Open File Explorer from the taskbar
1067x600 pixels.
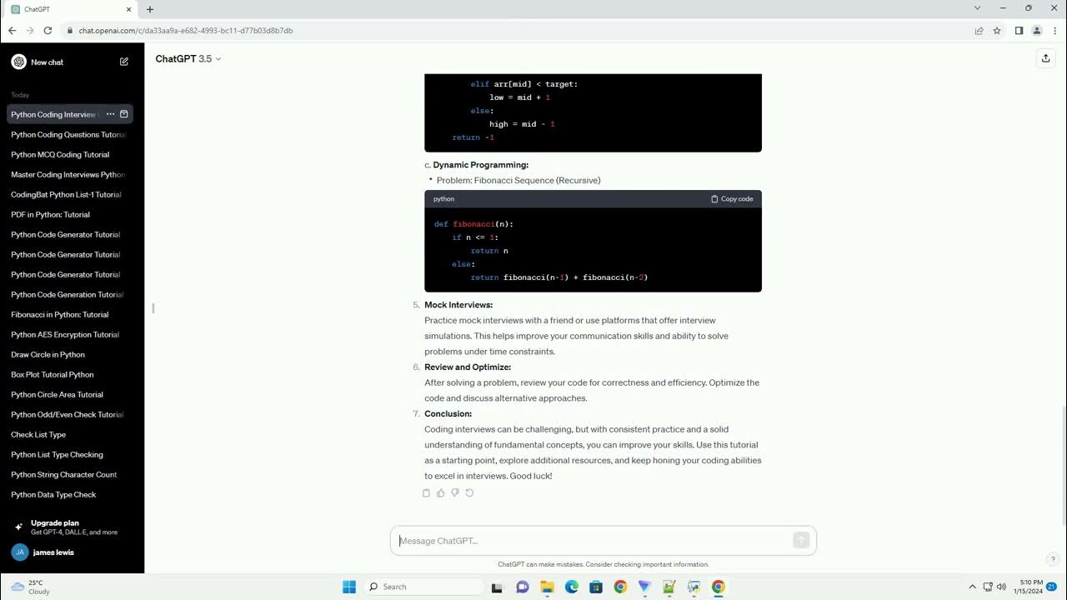pyautogui.click(x=547, y=587)
